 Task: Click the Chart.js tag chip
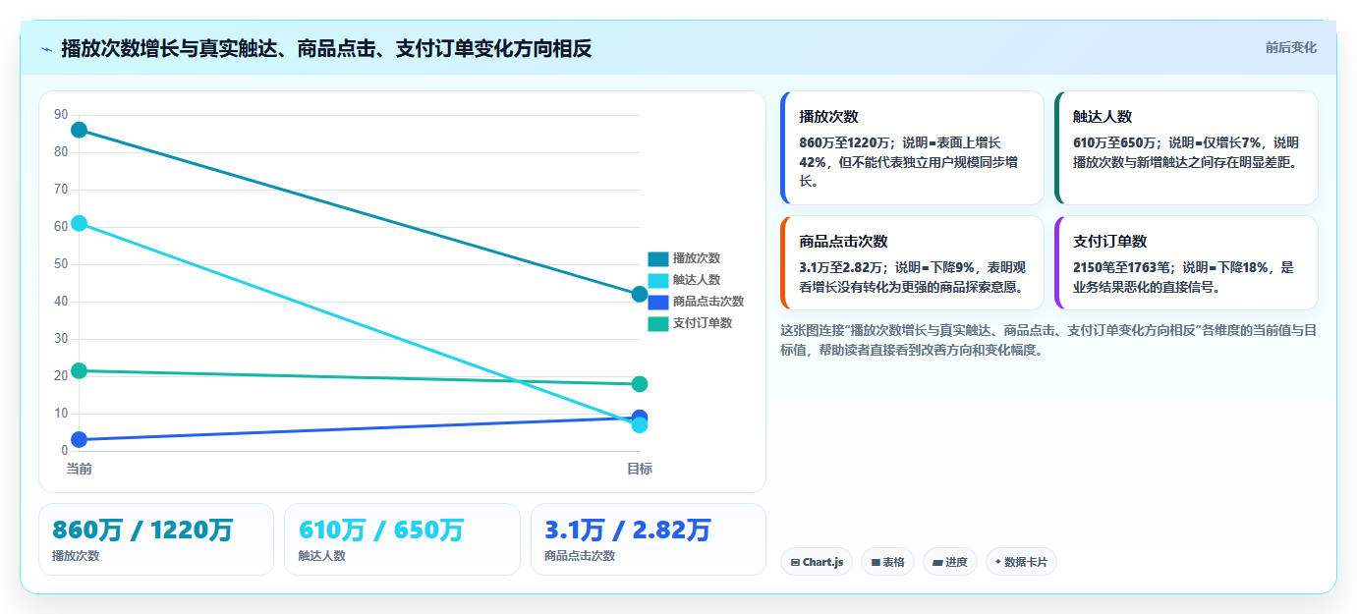click(817, 562)
